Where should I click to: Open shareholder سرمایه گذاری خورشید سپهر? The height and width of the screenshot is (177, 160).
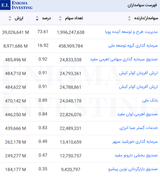coord(135,142)
